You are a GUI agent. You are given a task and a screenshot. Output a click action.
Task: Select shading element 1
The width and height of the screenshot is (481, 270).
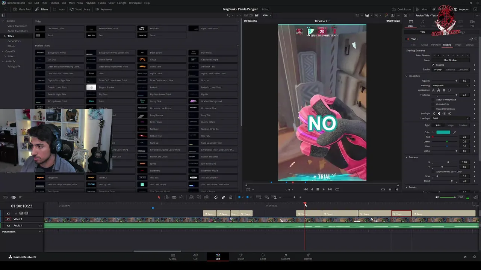434,55
